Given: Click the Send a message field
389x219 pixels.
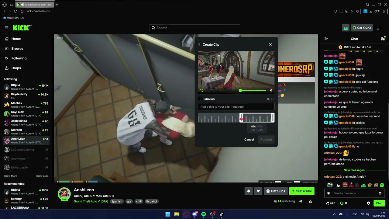Looking at the screenshot, I should pyautogui.click(x=354, y=193).
